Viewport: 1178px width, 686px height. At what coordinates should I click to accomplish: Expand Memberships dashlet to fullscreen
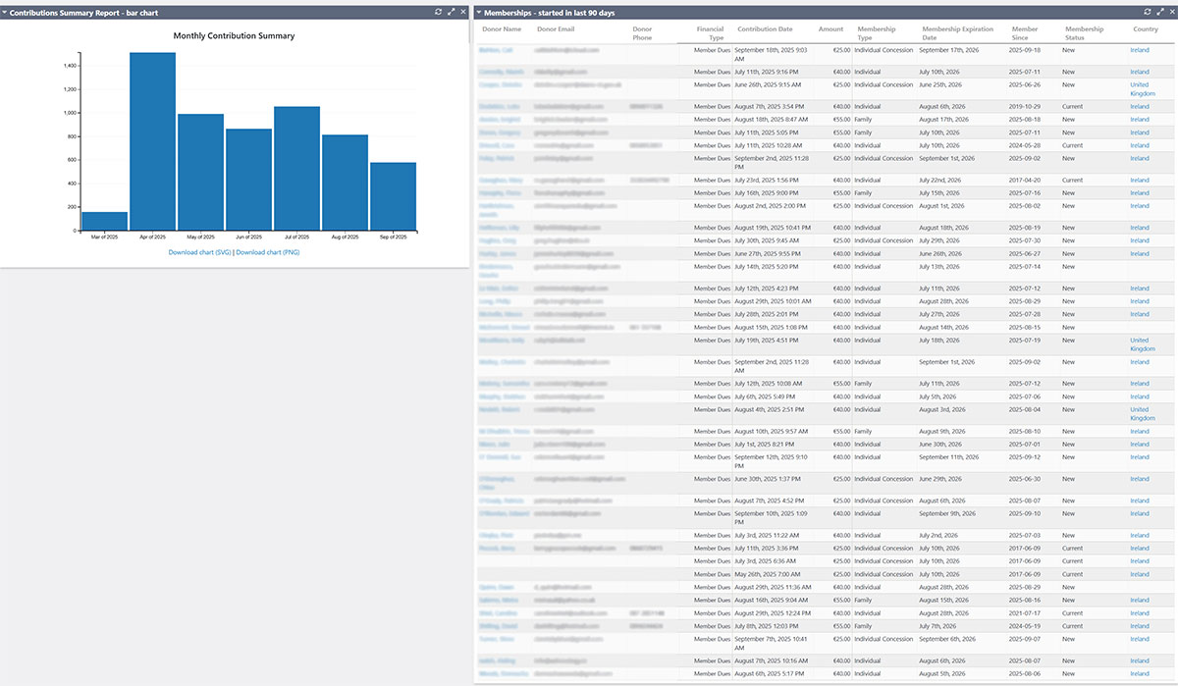(x=1159, y=12)
